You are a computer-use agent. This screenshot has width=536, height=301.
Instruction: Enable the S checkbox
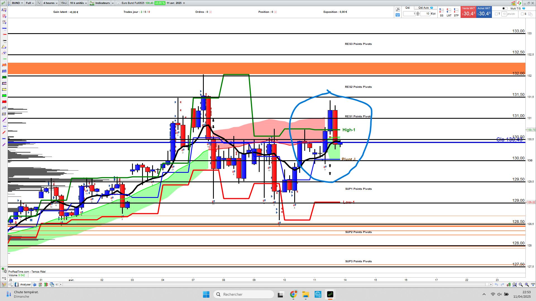click(522, 14)
